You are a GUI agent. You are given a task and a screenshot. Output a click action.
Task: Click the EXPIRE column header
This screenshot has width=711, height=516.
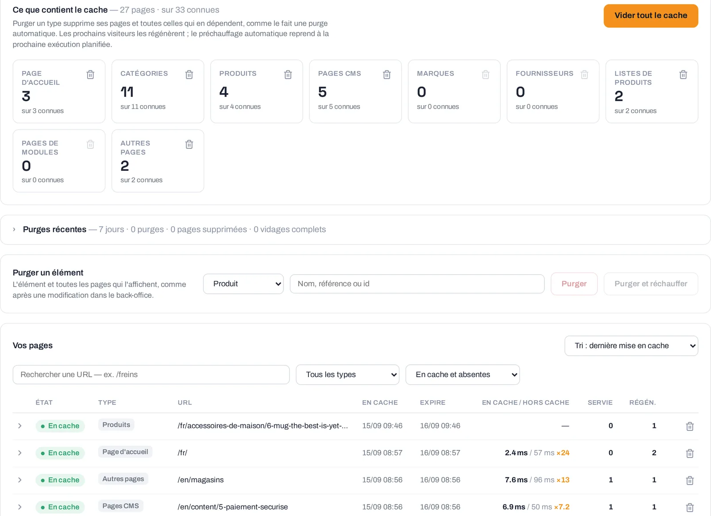pyautogui.click(x=432, y=402)
